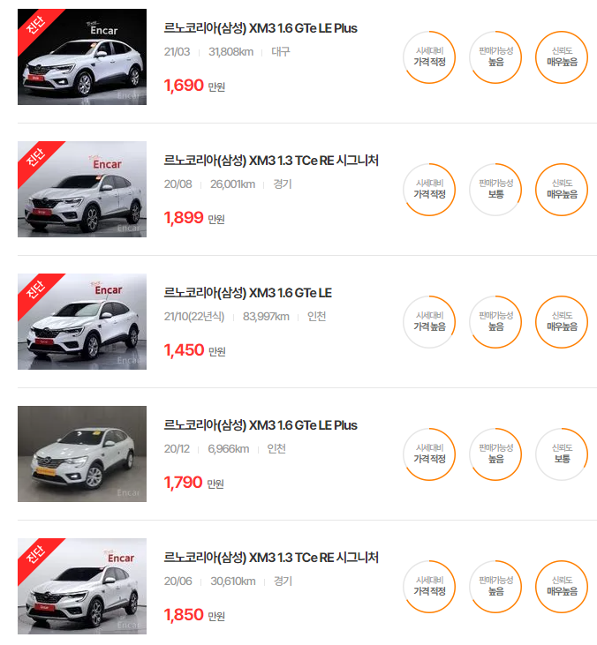Viewport: 597px width, 645px height.
Task: Open the XM3 1.6 GTe LE listing title
Action: (x=248, y=293)
